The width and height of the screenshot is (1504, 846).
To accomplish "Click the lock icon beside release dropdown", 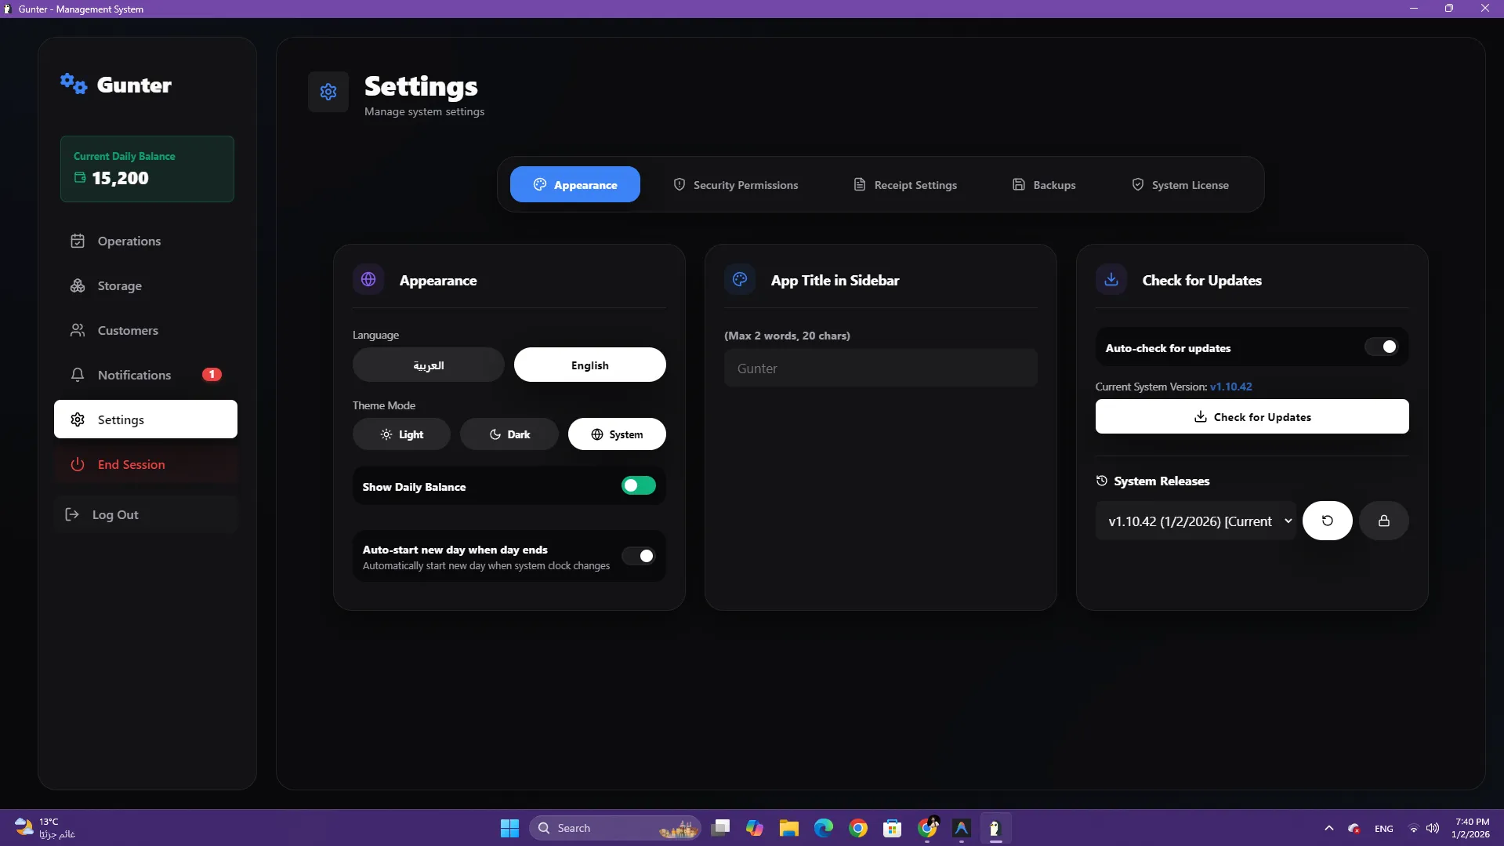I will 1383,521.
